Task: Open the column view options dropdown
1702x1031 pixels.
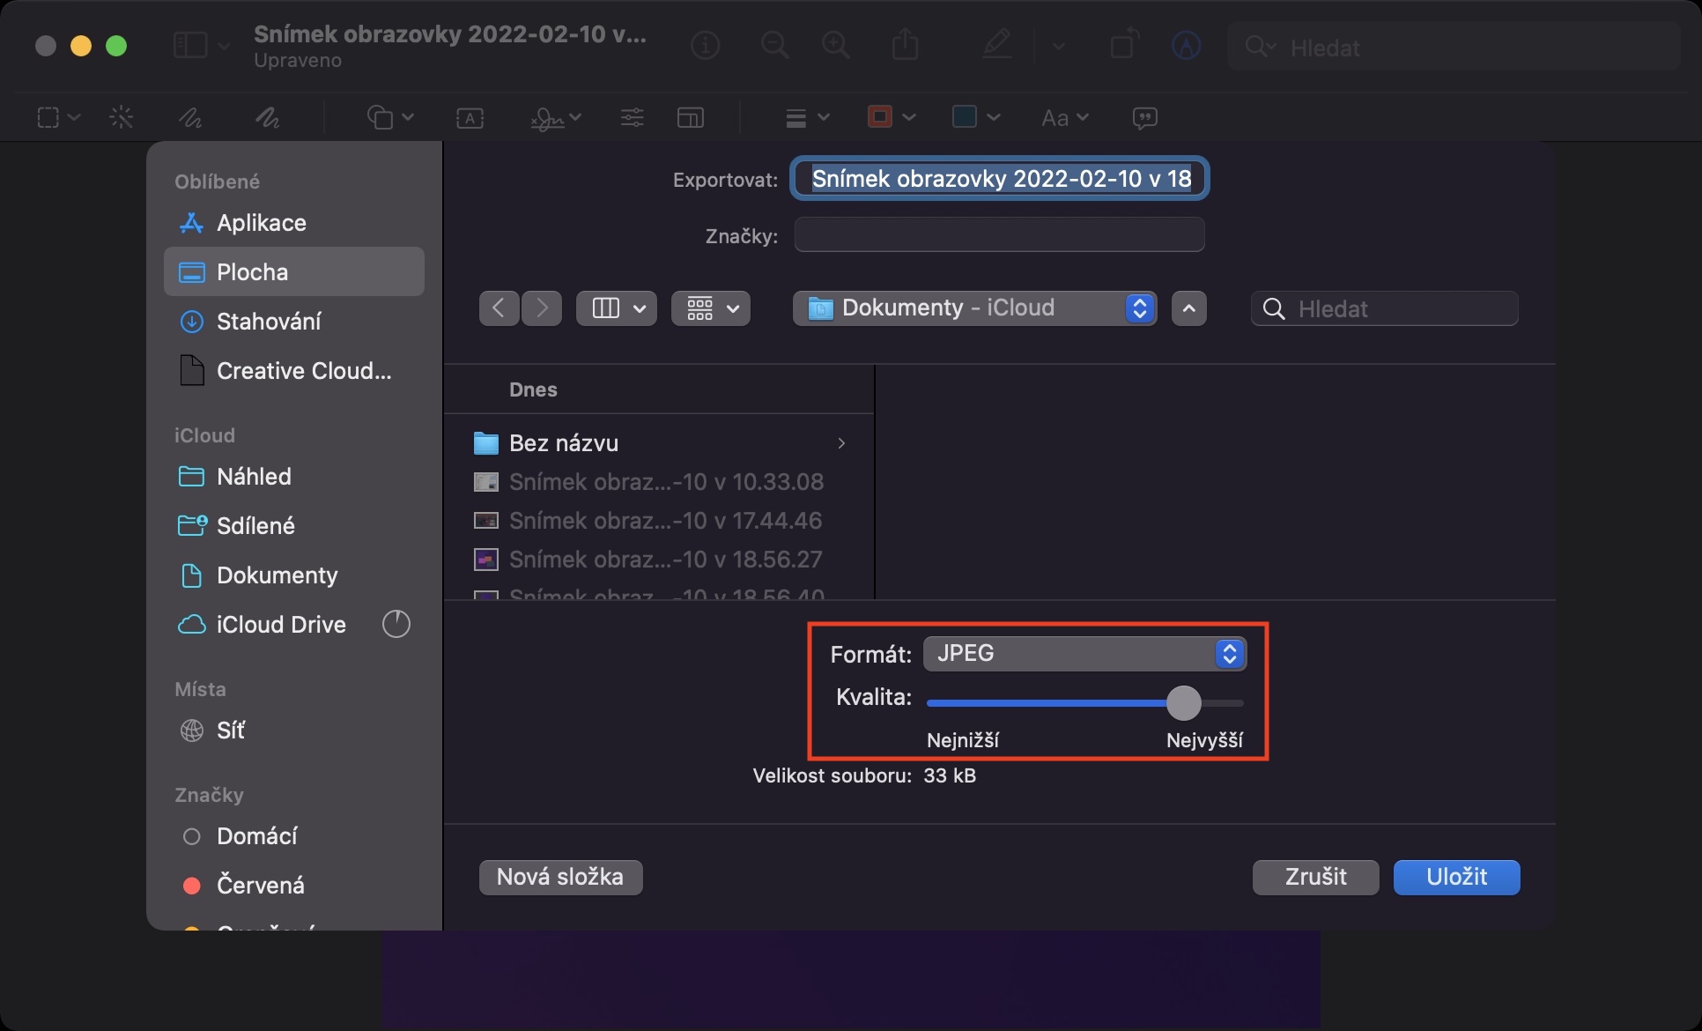Action: (616, 308)
